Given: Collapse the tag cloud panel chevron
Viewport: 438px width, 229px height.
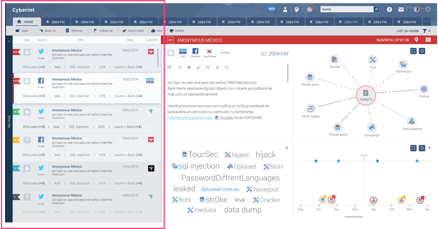Looking at the screenshot, I should (287, 148).
